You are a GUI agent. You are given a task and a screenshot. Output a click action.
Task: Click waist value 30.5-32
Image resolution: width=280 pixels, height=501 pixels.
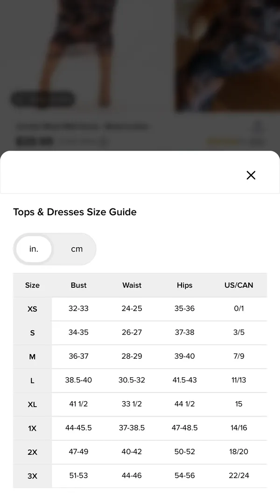click(x=132, y=380)
